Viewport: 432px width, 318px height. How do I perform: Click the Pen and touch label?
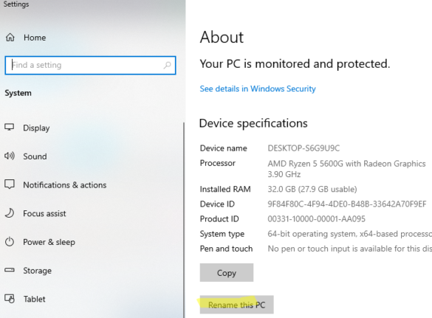pos(226,249)
